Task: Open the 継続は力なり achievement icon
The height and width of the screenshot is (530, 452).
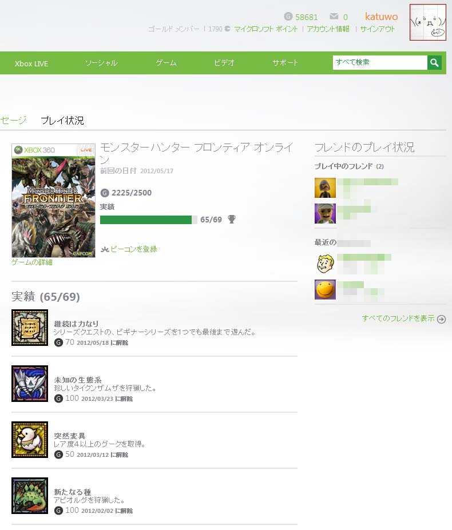Action: point(30,328)
